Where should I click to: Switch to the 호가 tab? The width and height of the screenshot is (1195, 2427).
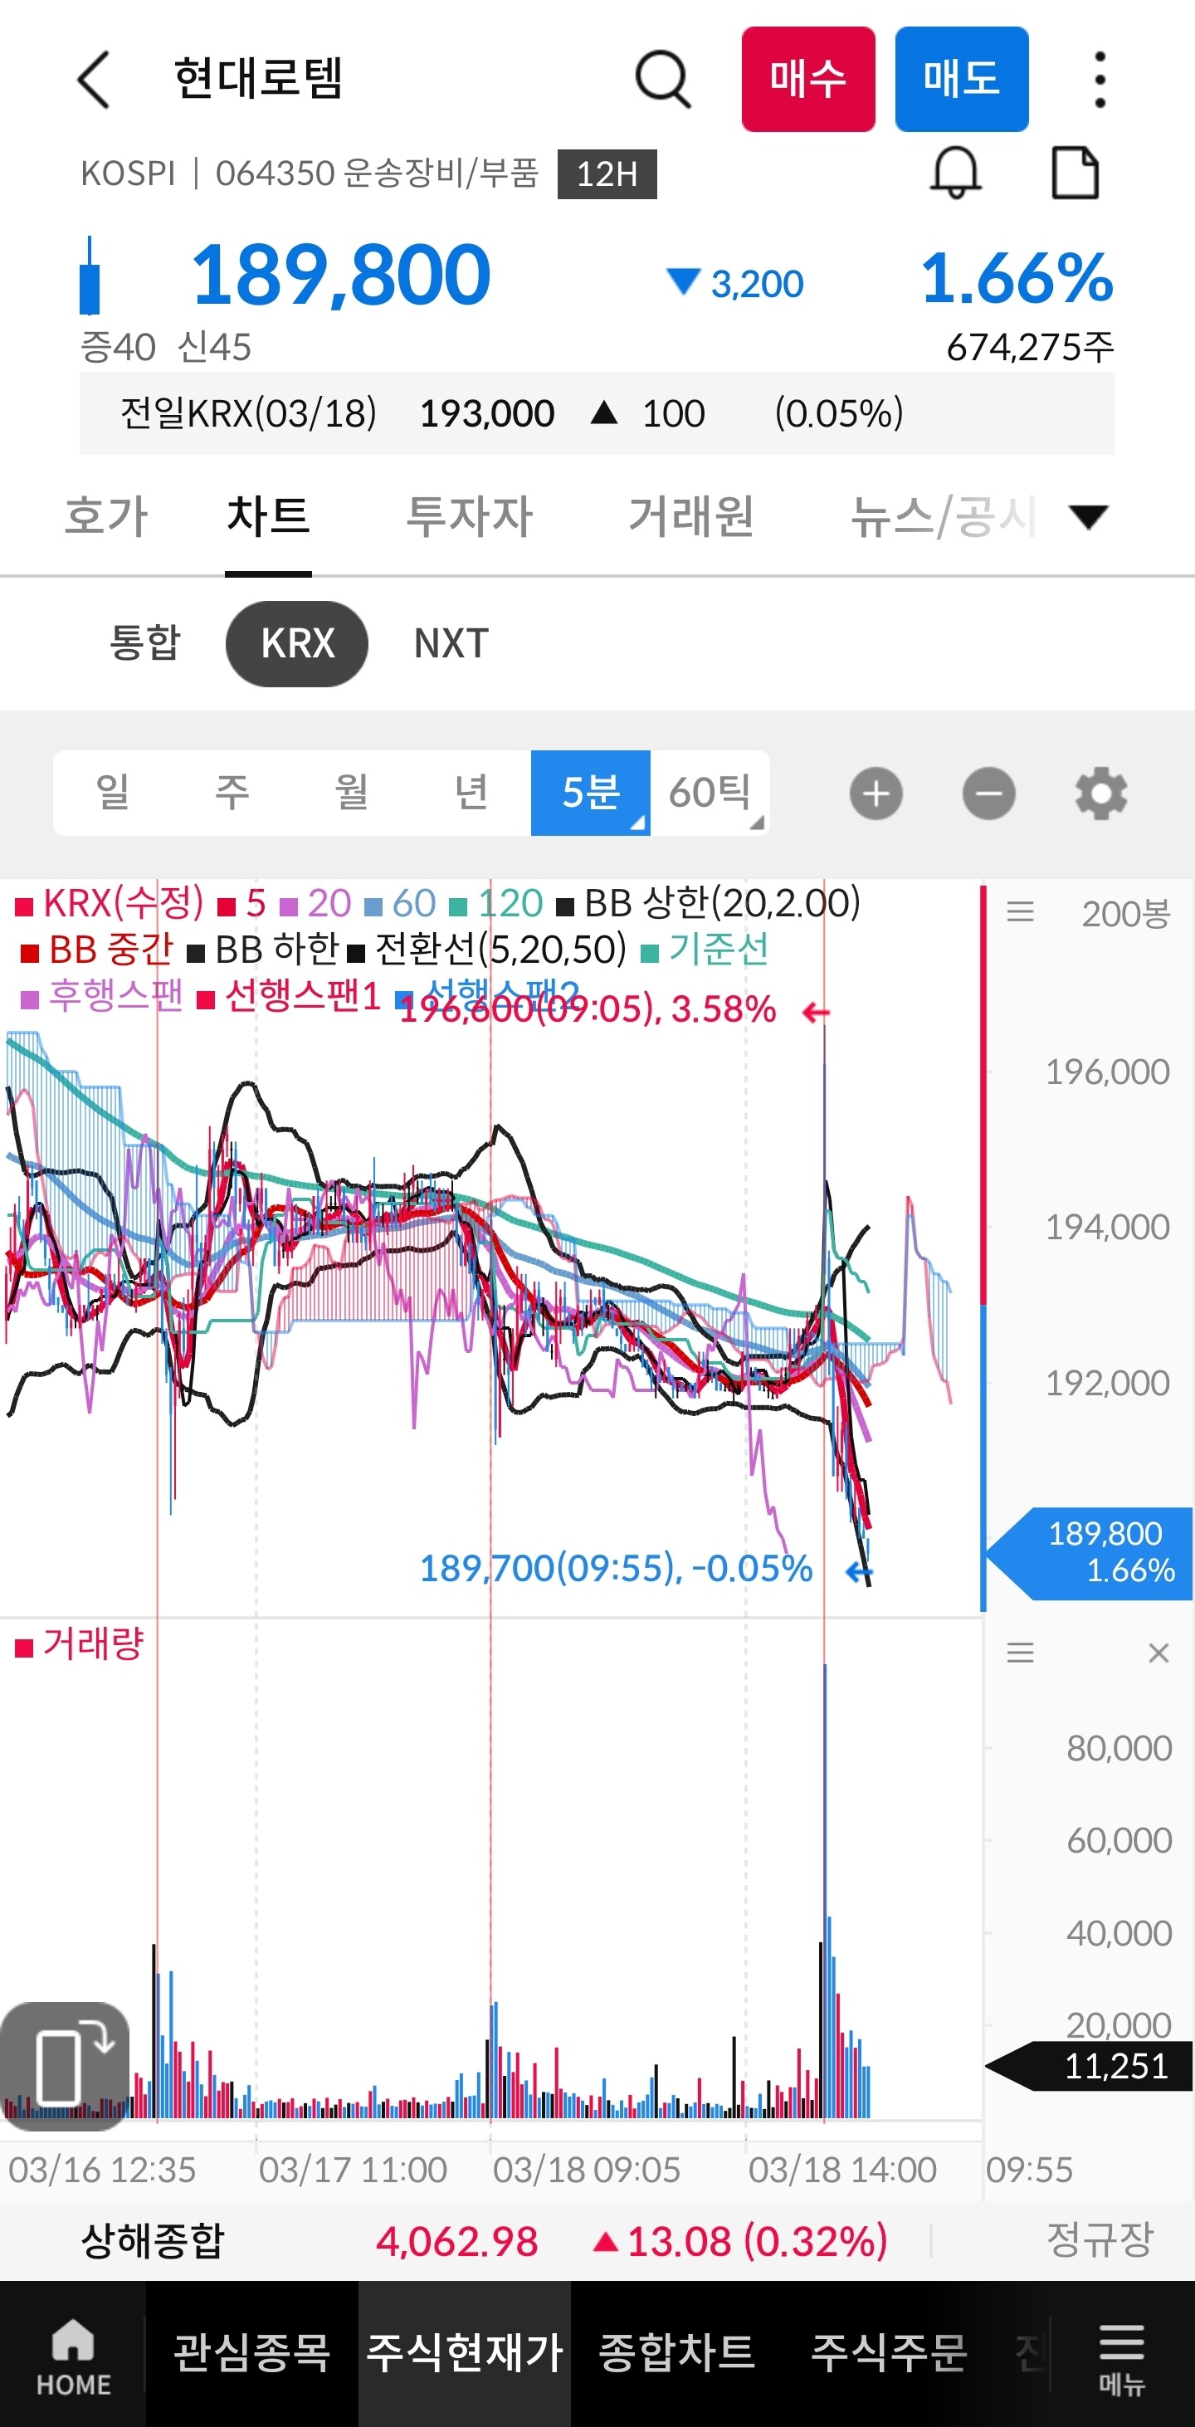[x=106, y=516]
